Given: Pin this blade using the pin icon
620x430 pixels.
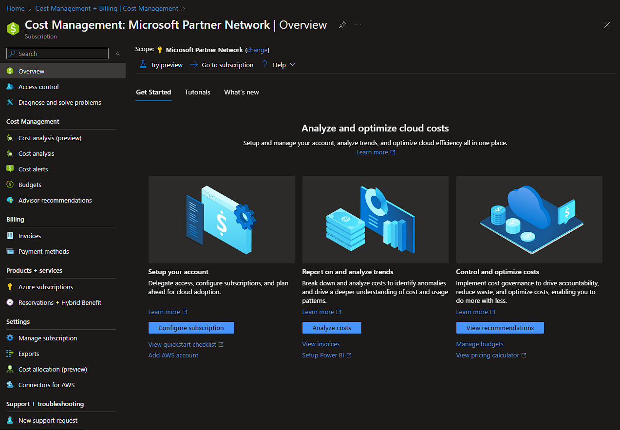Looking at the screenshot, I should pos(342,25).
